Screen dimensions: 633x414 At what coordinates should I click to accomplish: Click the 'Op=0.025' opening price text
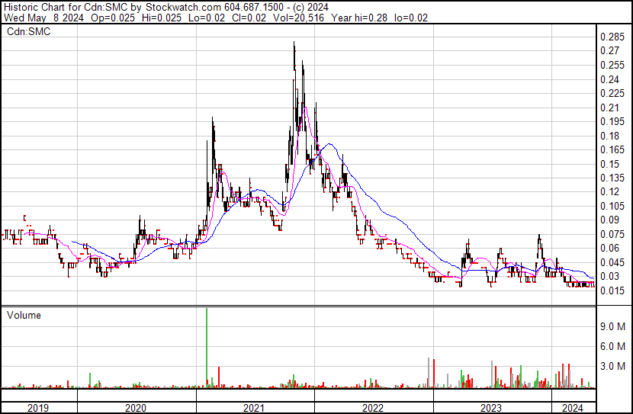pyautogui.click(x=113, y=18)
